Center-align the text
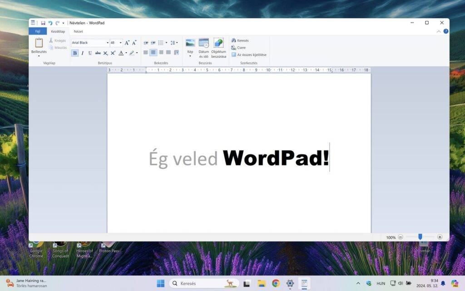 [x=153, y=53]
